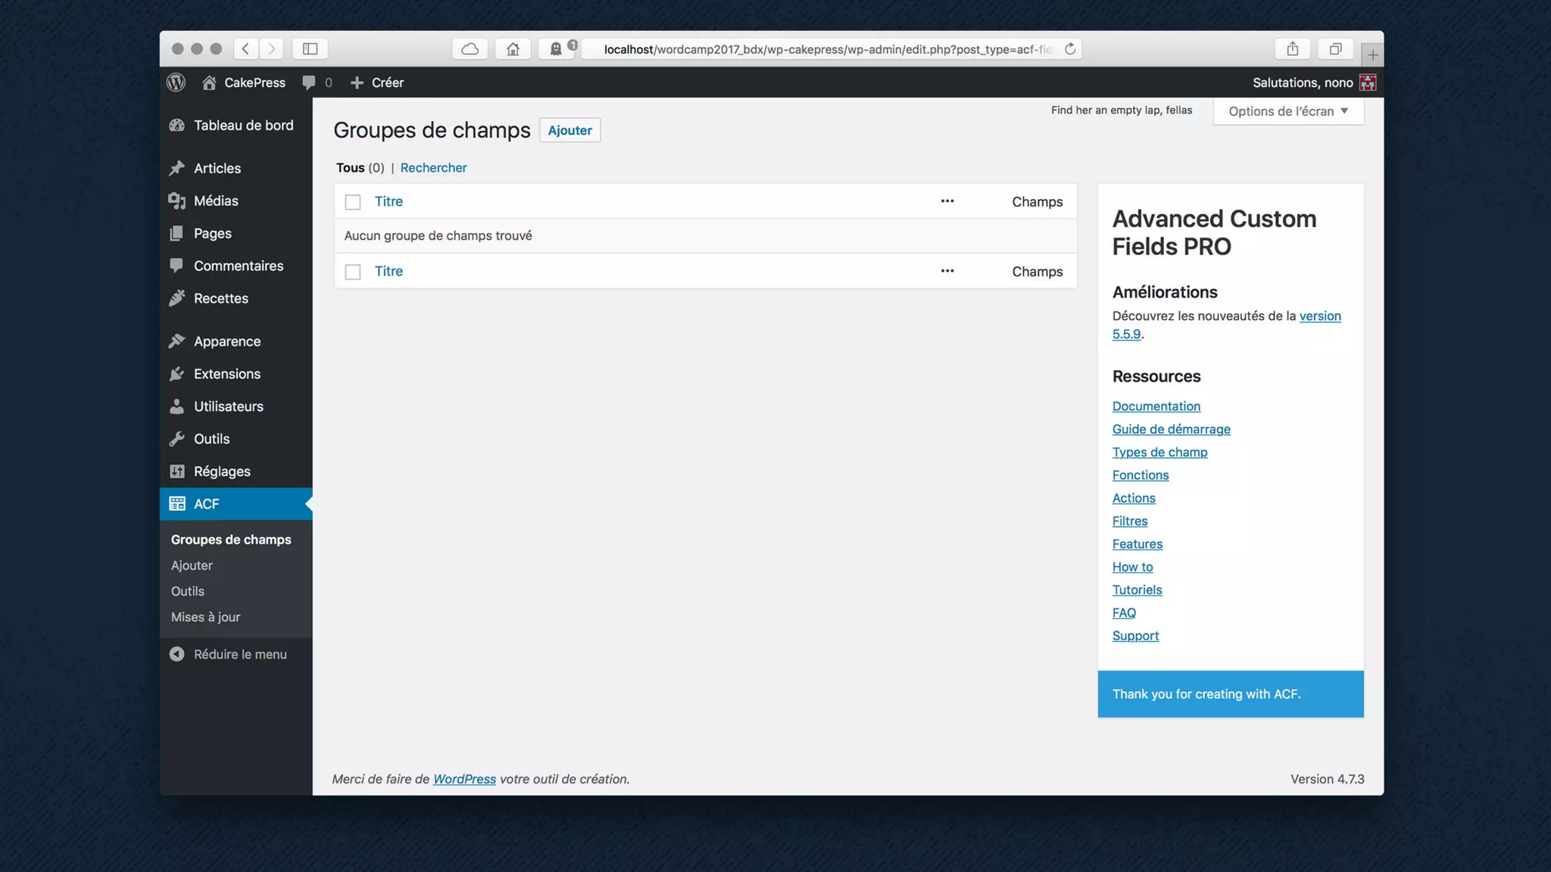Click the Ajouter button beside page title
This screenshot has height=872, width=1551.
point(570,130)
